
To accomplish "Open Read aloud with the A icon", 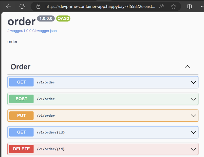I will (161, 6).
